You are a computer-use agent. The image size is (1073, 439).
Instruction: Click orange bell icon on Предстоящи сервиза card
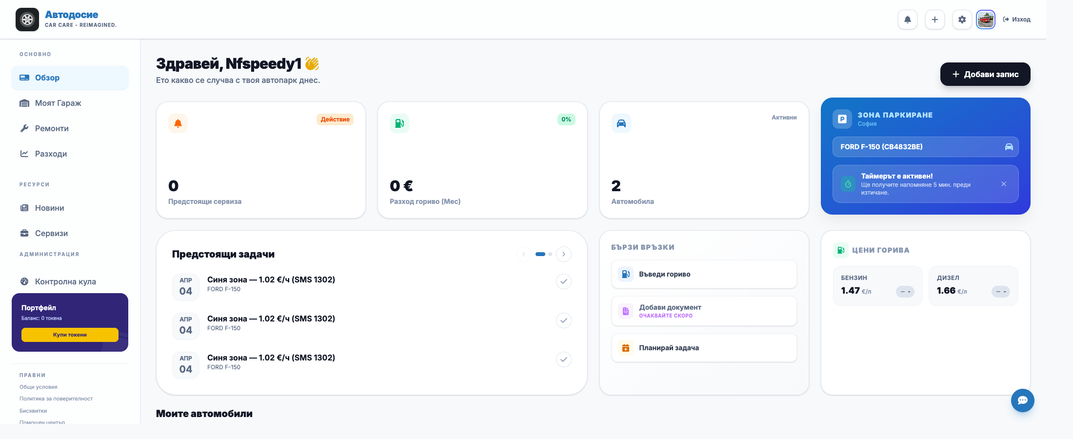(x=178, y=123)
